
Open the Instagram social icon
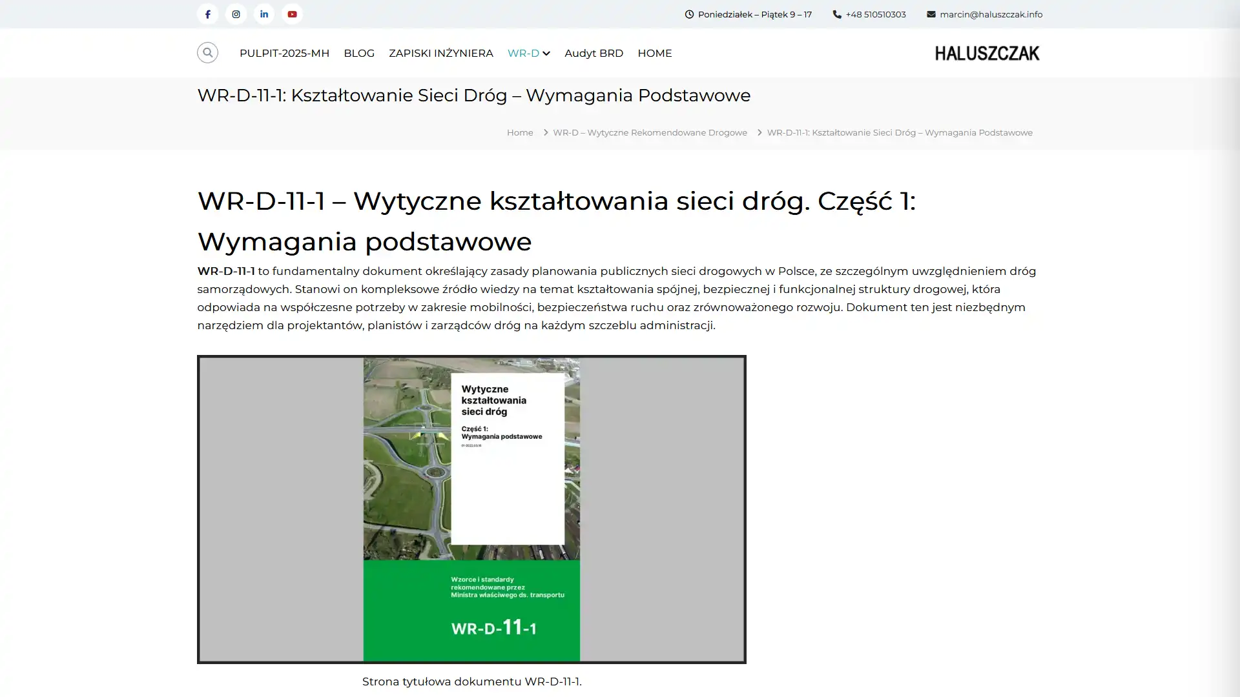pos(236,14)
